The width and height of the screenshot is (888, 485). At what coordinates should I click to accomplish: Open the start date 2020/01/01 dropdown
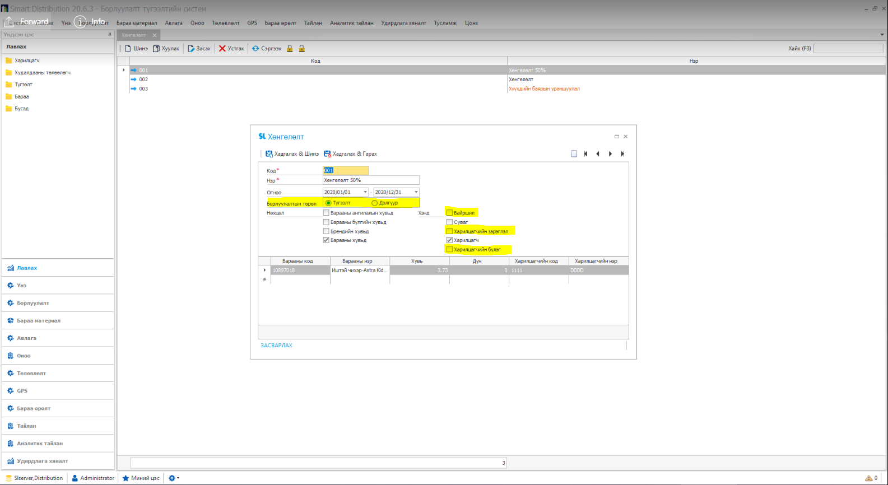(x=365, y=192)
